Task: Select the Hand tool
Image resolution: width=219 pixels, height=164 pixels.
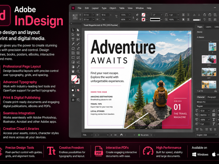Action: tap(73, 72)
